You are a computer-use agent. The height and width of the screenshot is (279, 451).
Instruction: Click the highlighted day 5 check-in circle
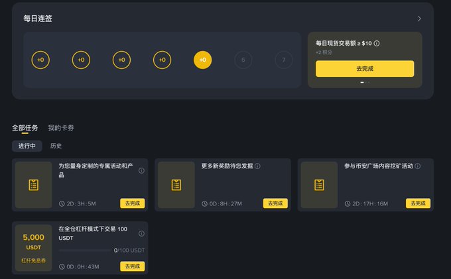click(x=202, y=60)
